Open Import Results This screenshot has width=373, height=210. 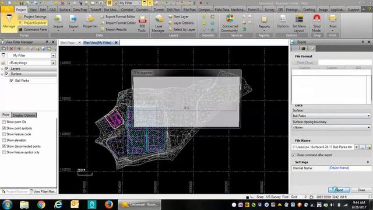click(x=114, y=30)
